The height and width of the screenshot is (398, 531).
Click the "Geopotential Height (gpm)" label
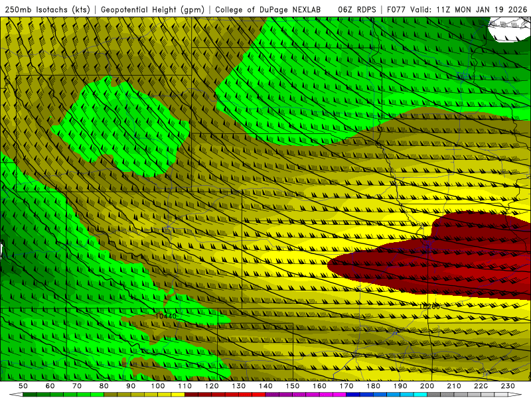coord(153,10)
